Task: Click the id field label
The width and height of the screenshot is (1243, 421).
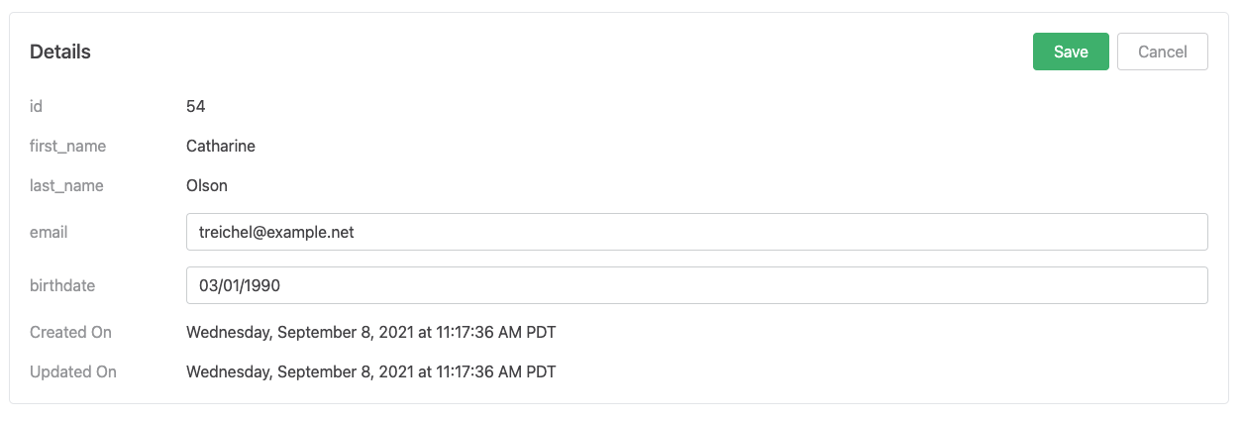Action: click(x=36, y=106)
